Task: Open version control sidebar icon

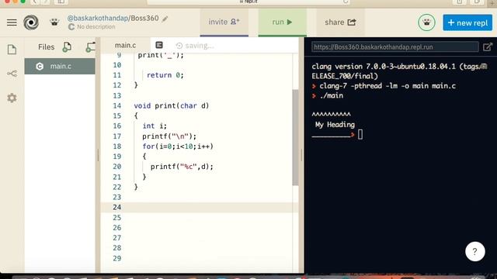Action: [x=12, y=74]
